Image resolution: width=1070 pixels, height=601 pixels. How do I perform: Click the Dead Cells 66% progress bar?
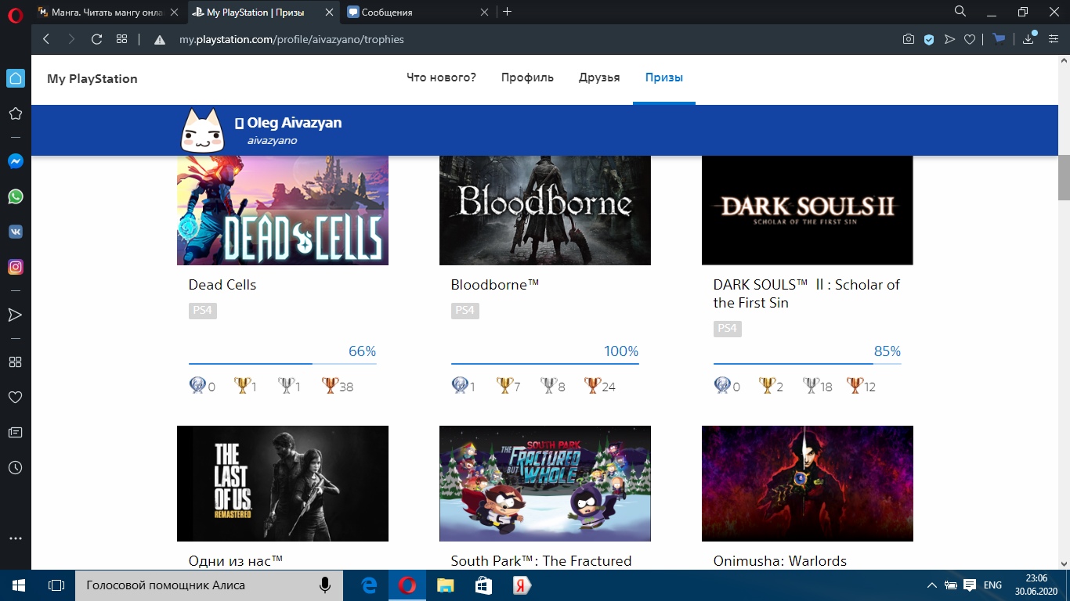tap(283, 364)
